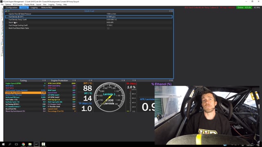Image resolution: width=262 pixels, height=147 pixels.
Task: Launch Chrome from the taskbar
Action: [23, 144]
